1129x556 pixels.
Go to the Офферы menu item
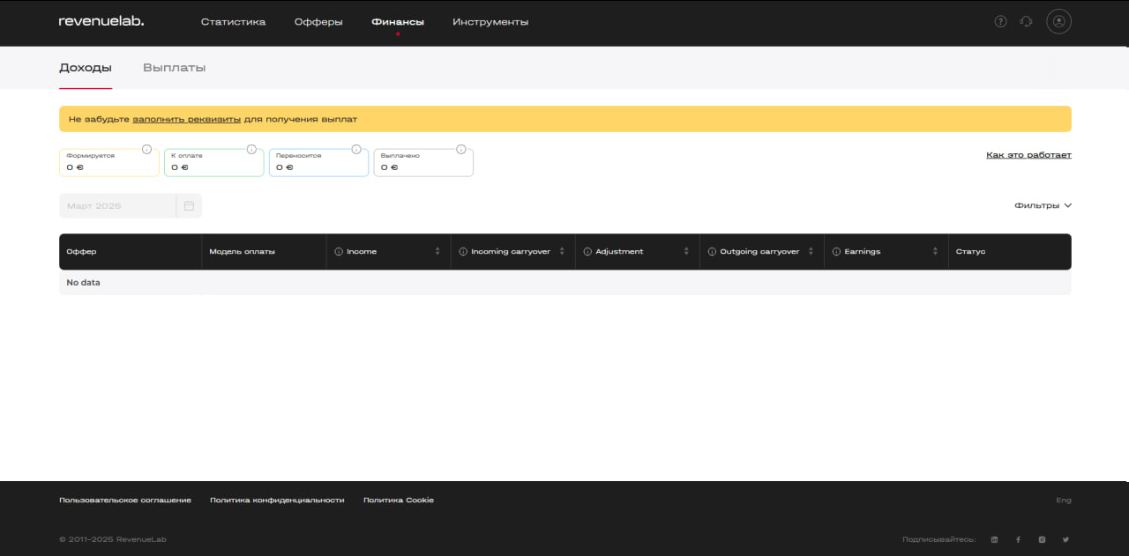click(x=318, y=22)
